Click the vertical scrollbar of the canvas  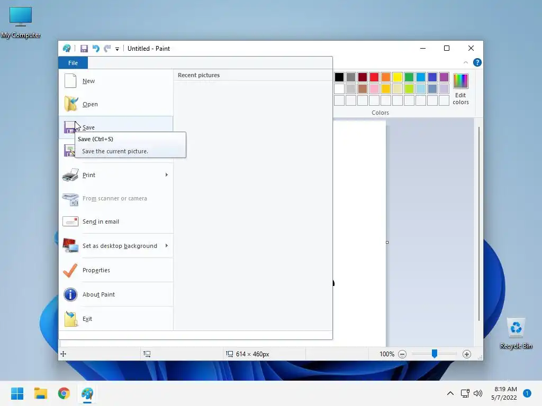click(478, 224)
